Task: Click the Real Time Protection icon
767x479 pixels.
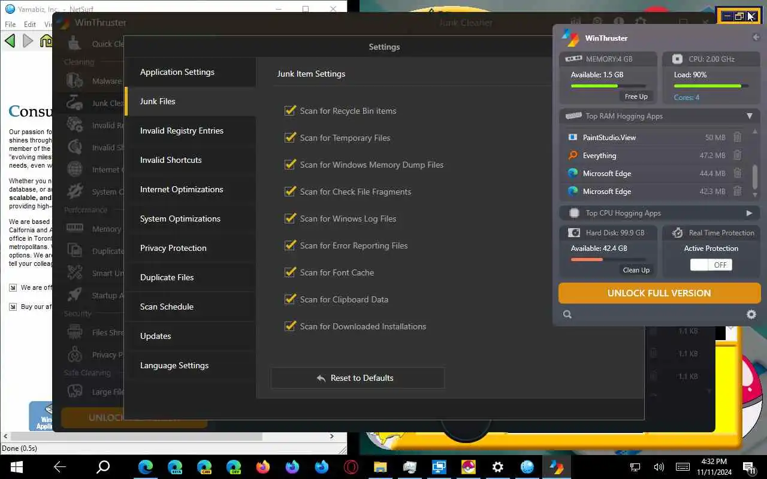Action: [x=678, y=232]
